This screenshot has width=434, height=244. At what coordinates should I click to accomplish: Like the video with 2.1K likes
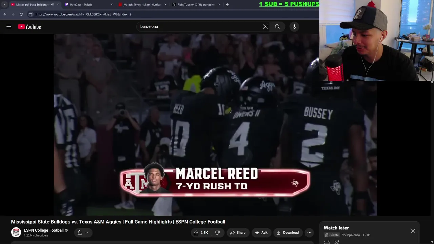coord(200,233)
